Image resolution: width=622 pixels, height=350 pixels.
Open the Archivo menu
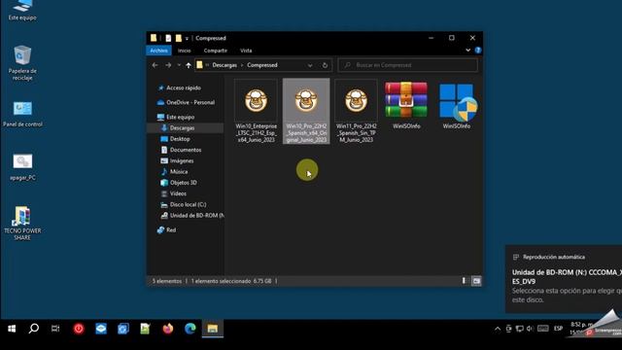158,51
